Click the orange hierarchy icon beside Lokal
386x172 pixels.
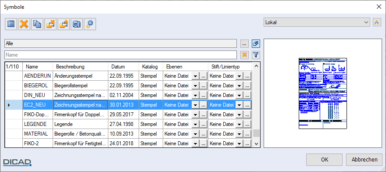point(376,22)
